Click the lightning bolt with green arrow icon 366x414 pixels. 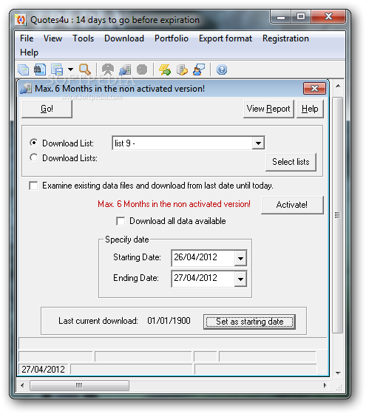pos(165,69)
